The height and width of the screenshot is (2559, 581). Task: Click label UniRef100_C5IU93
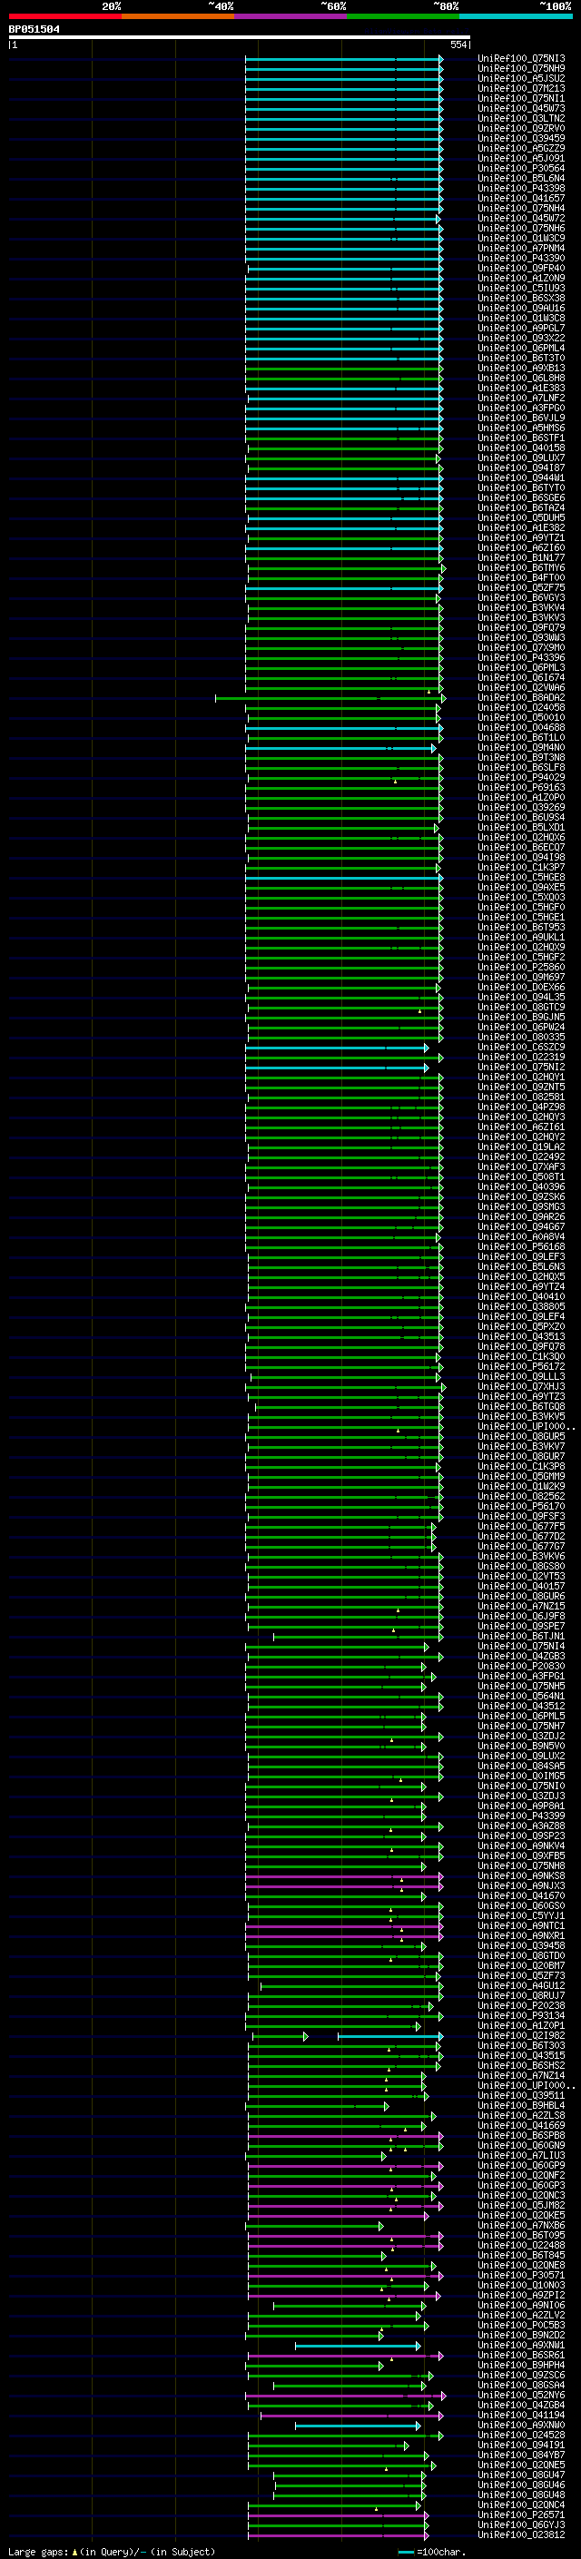click(x=520, y=288)
